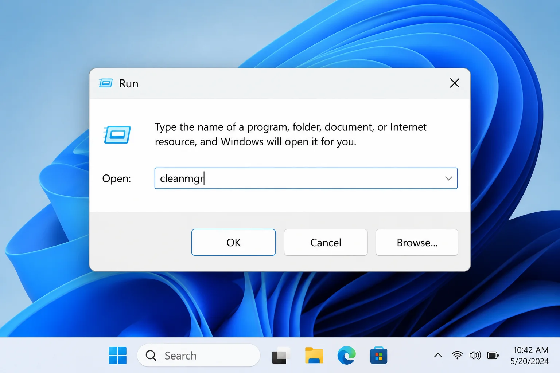
Task: Click the description text about Windows opening resources
Action: (291, 134)
